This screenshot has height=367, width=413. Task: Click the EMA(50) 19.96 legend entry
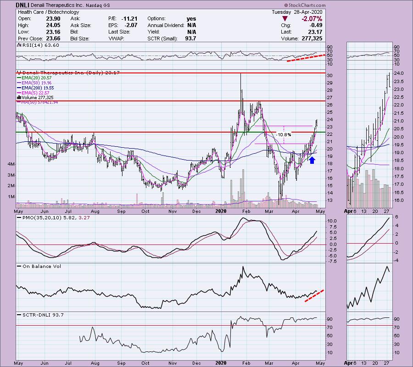tap(34, 83)
